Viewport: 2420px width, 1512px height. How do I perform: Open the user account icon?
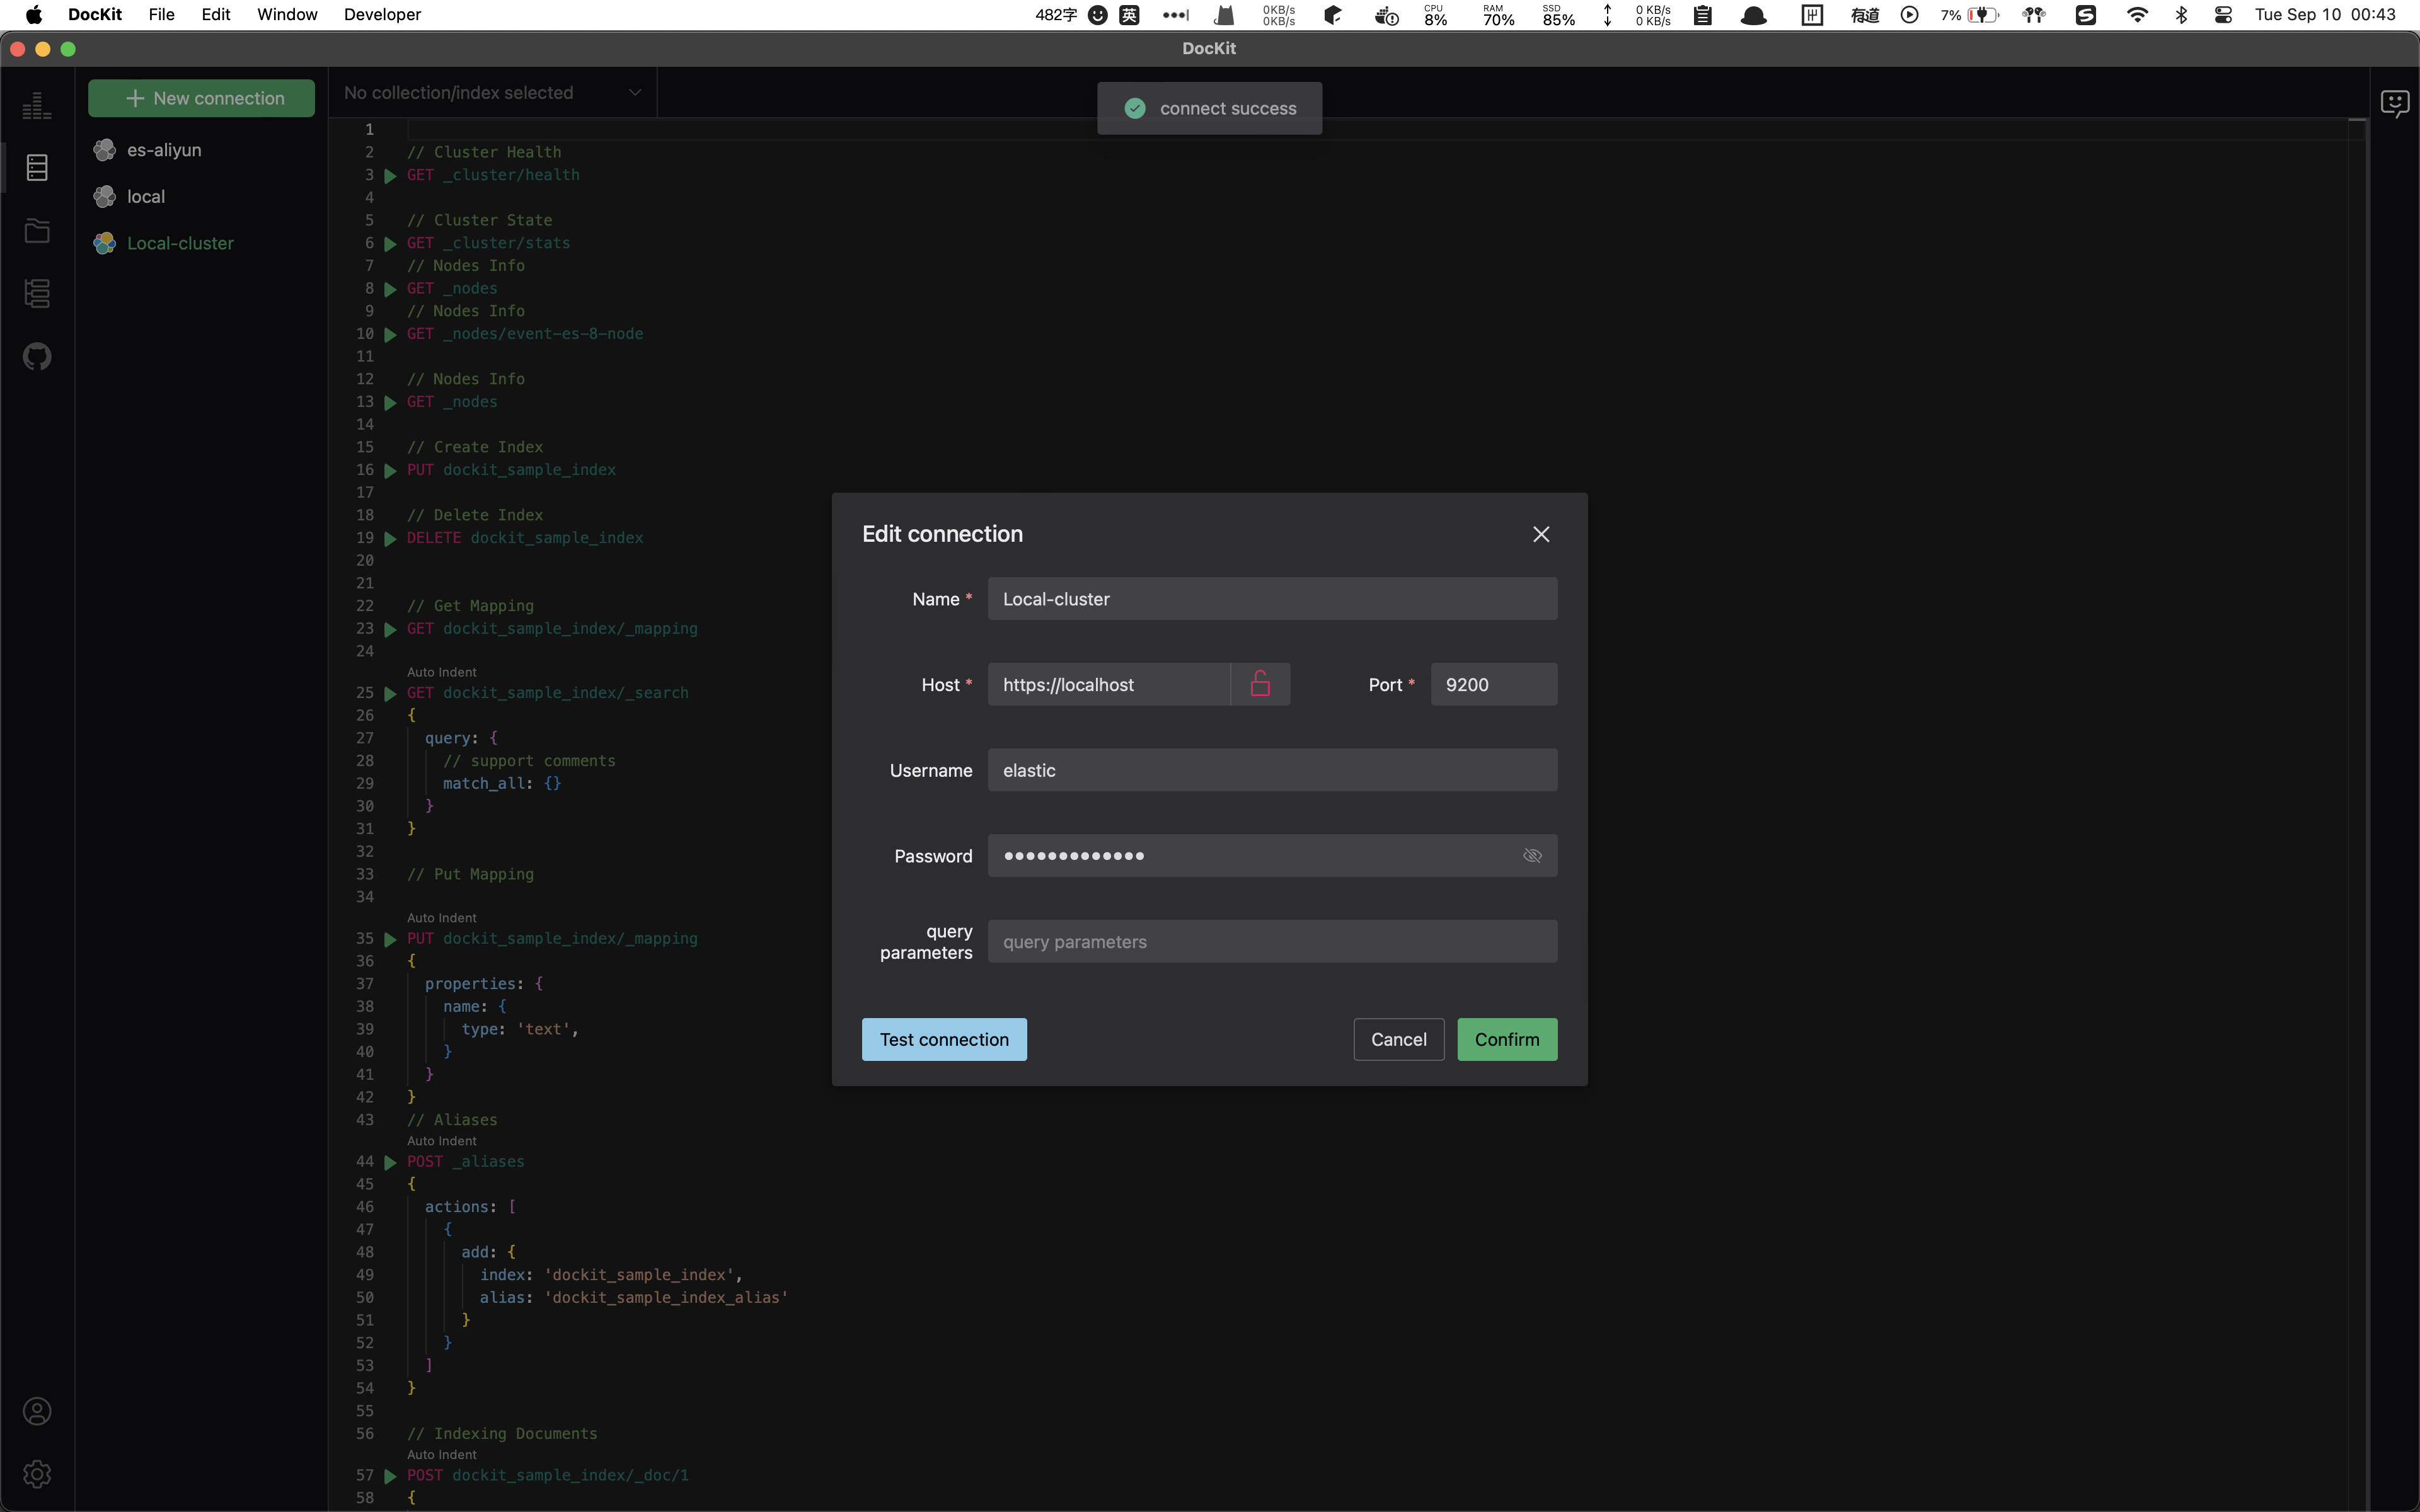37,1411
